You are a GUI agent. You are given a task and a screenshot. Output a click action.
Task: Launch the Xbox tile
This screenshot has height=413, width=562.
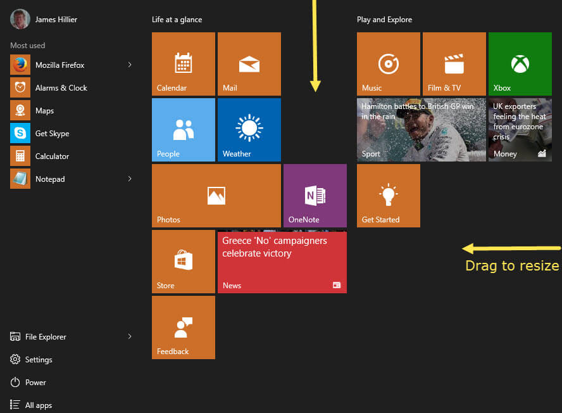520,64
